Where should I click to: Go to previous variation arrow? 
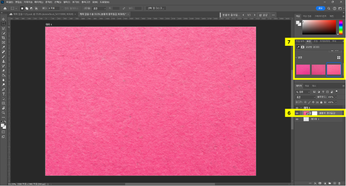(x=244, y=15)
